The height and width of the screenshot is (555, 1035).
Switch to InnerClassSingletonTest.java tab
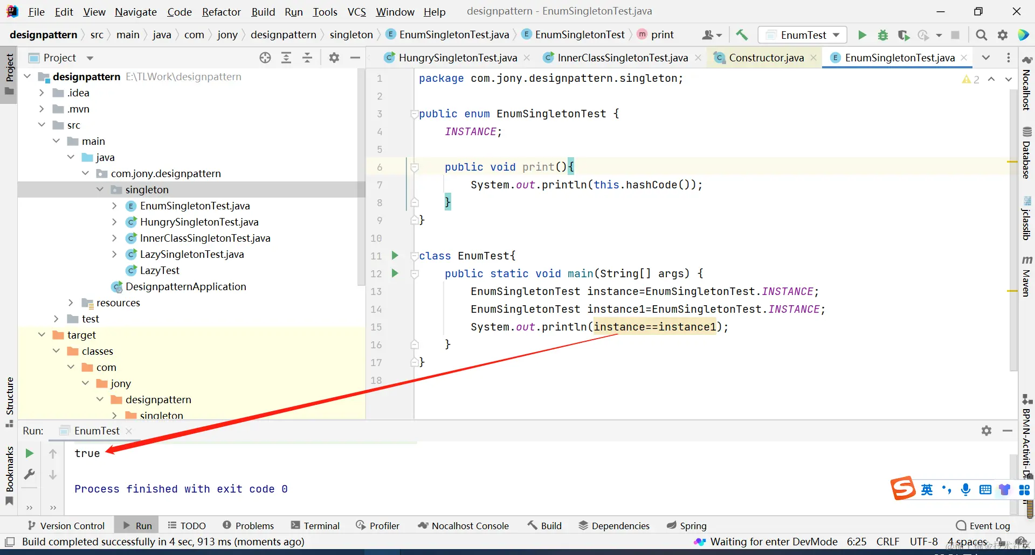(x=623, y=58)
